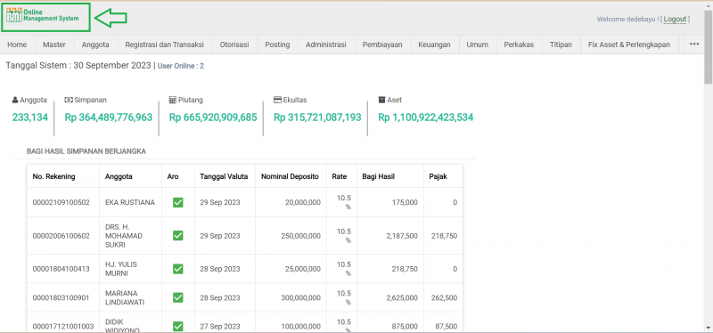Click the Tanggal Valuta column header
The image size is (713, 333).
click(x=224, y=176)
